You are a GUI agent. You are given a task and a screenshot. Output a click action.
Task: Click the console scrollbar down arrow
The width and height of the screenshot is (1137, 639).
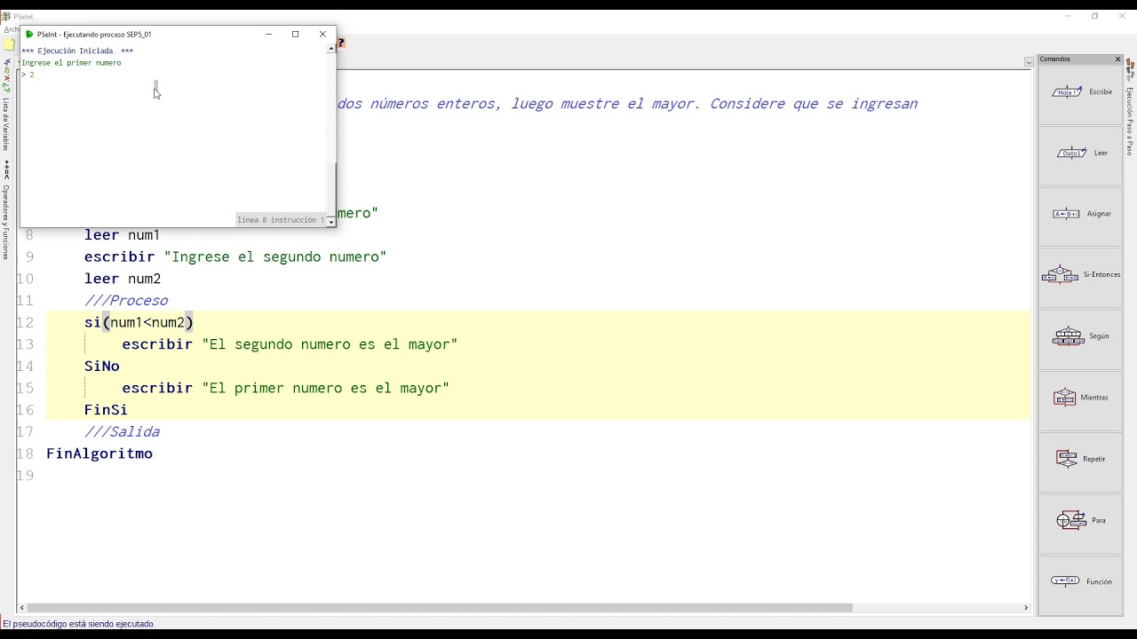tap(331, 222)
